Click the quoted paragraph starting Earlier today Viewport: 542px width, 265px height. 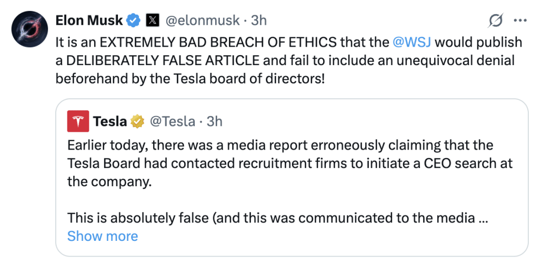coord(289,164)
